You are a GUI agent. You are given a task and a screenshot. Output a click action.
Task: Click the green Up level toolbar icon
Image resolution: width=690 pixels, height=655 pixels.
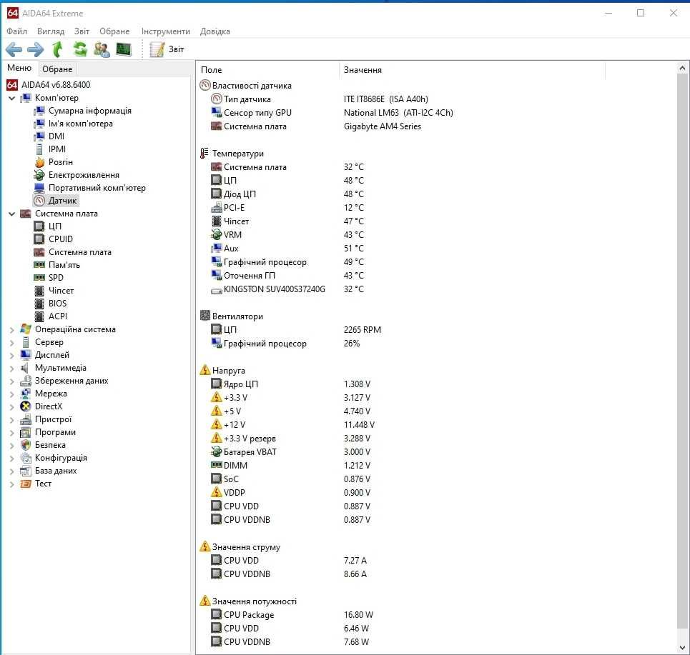58,49
